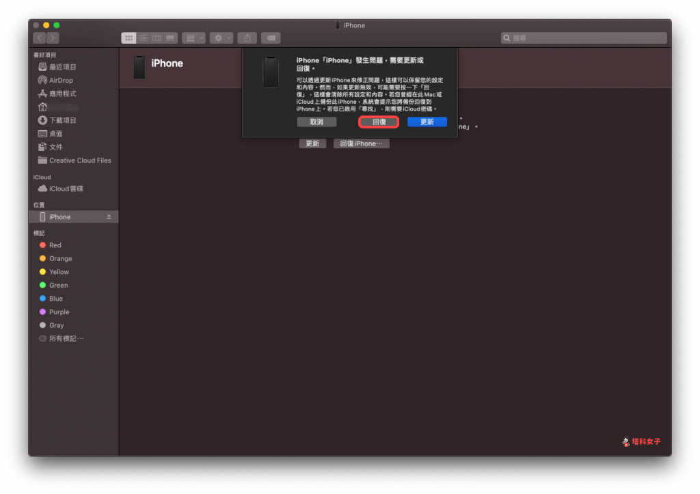Image resolution: width=700 pixels, height=494 pixels.
Task: Open 文件 in the sidebar
Action: [x=74, y=147]
